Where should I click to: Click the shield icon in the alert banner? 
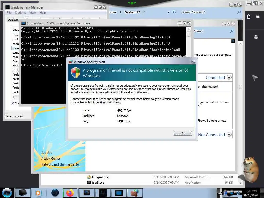(76, 72)
